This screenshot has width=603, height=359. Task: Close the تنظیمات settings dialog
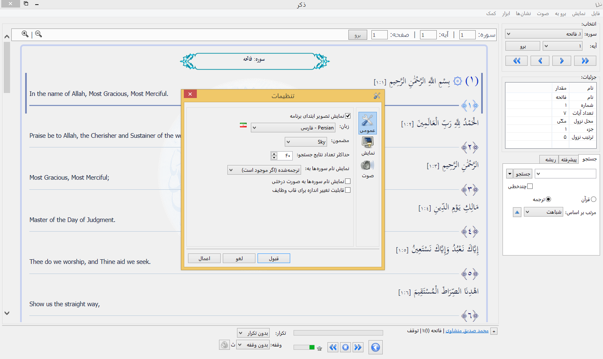point(190,94)
